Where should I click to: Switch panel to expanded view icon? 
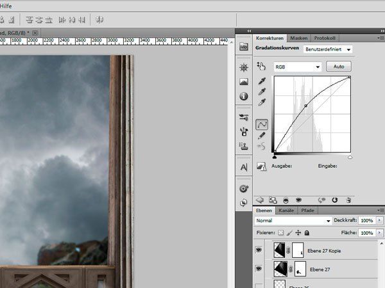pyautogui.click(x=273, y=200)
